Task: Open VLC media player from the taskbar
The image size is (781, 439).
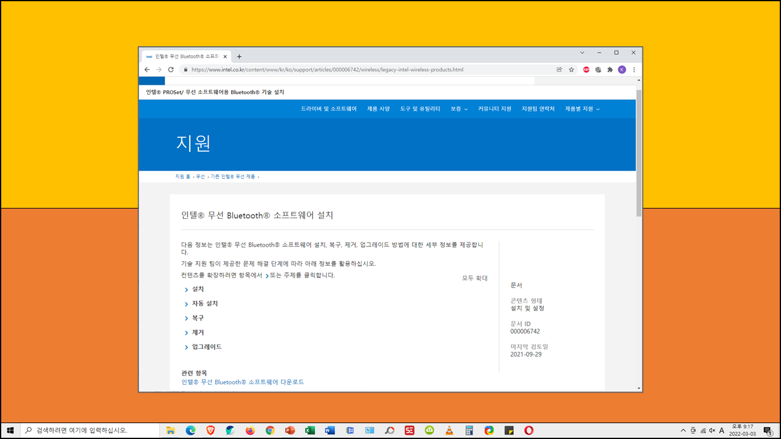Action: pos(449,430)
